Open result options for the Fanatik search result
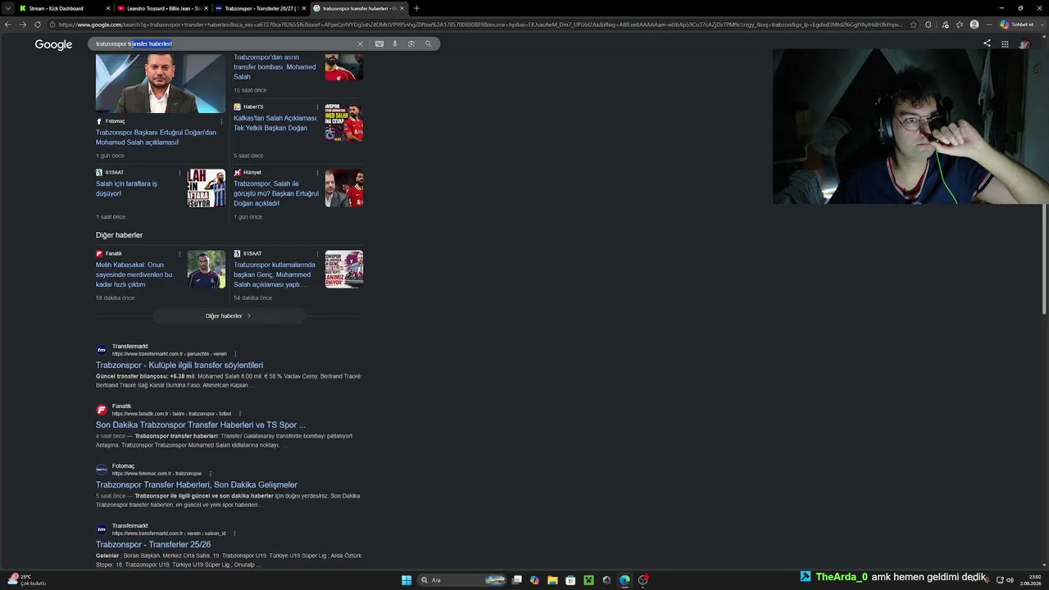This screenshot has height=590, width=1049. coord(240,414)
